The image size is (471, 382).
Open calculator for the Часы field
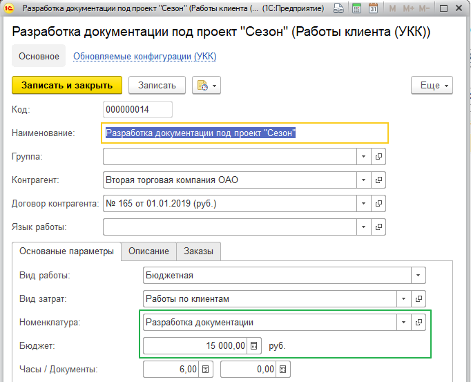[x=206, y=369]
